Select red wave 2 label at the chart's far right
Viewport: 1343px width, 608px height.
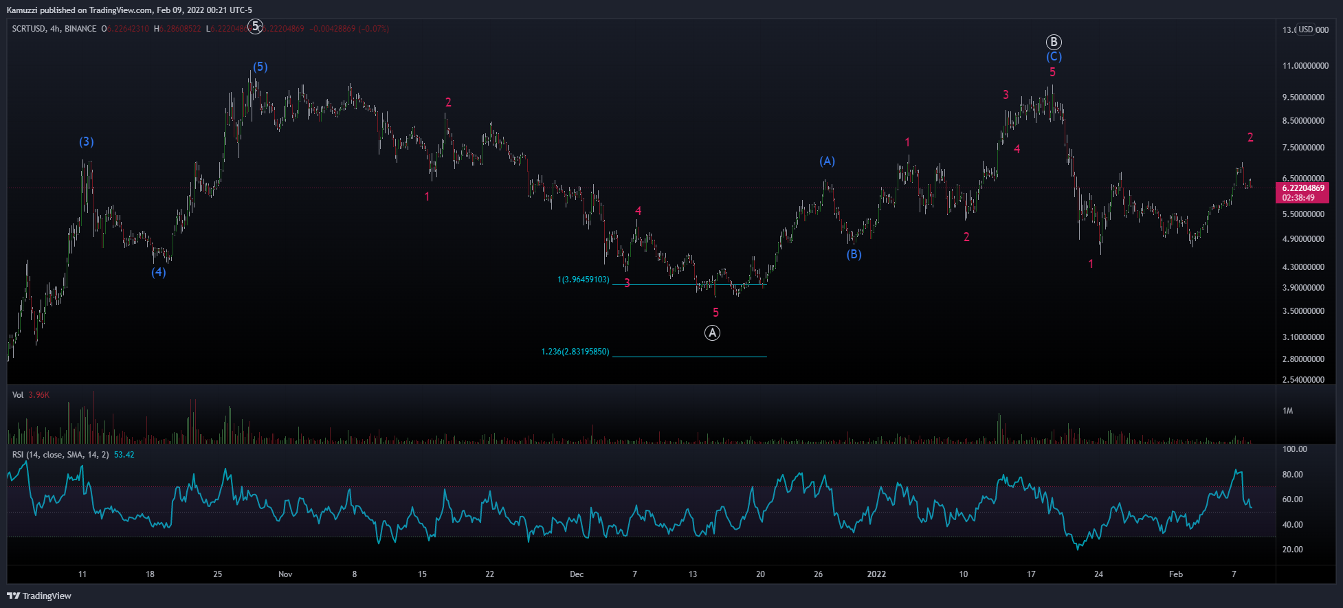[x=1250, y=137]
